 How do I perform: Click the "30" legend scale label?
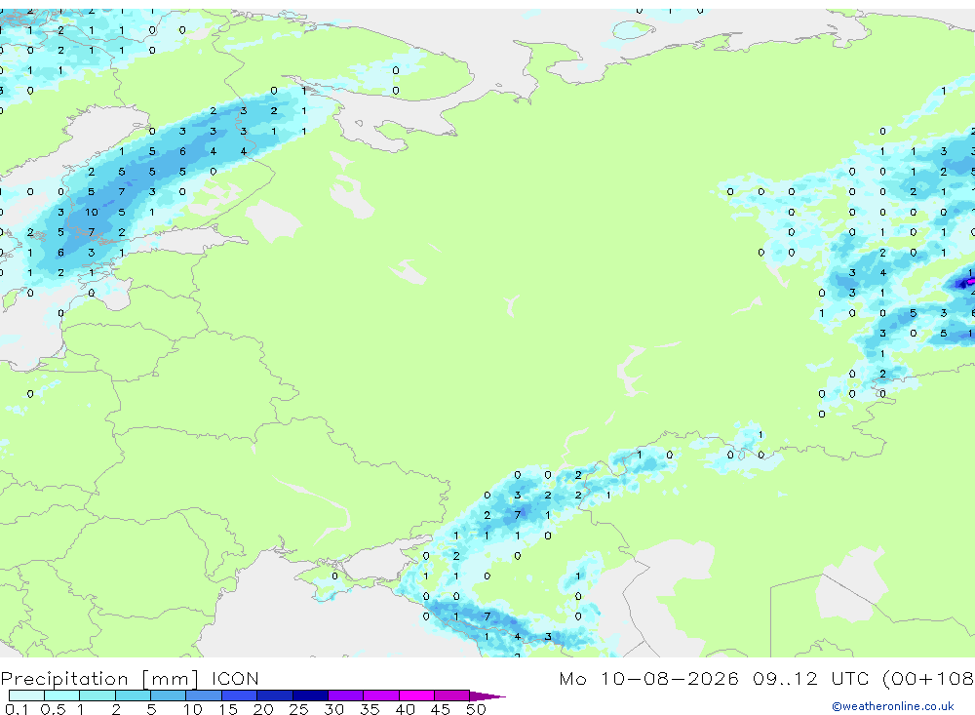tap(333, 709)
